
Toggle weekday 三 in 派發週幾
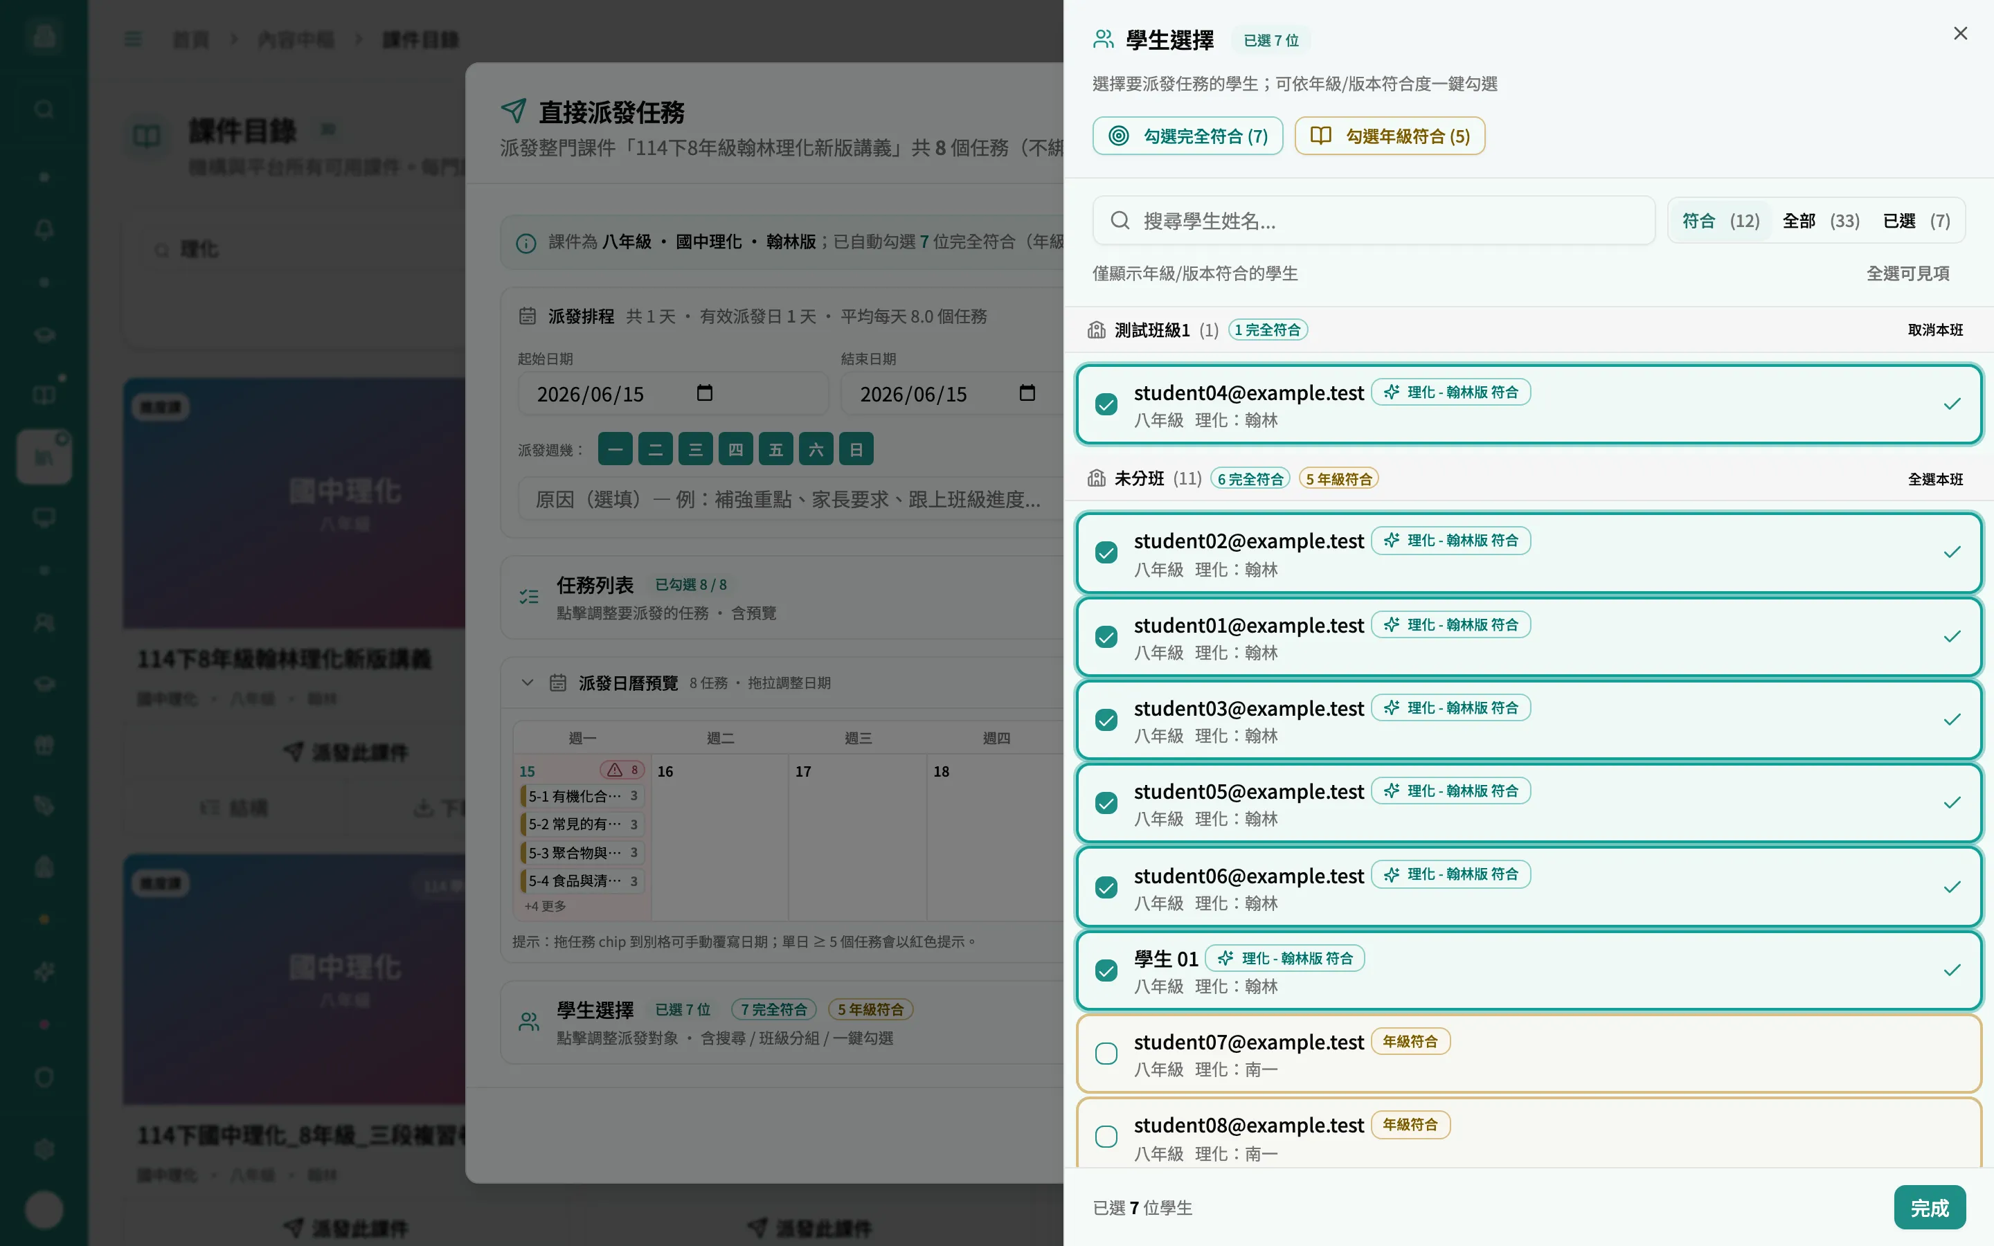click(695, 449)
